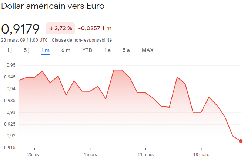Screen dimensions: 251x161
Task: Click the 11 mars date axis label
Action: tap(145, 155)
